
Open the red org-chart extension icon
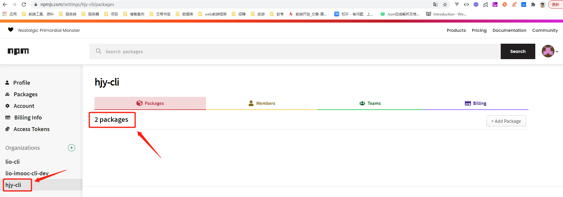tap(514, 4)
